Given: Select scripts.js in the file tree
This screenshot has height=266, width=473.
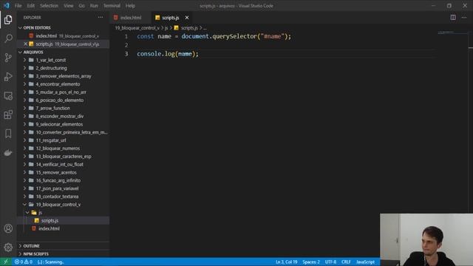Looking at the screenshot, I should pyautogui.click(x=63, y=220).
